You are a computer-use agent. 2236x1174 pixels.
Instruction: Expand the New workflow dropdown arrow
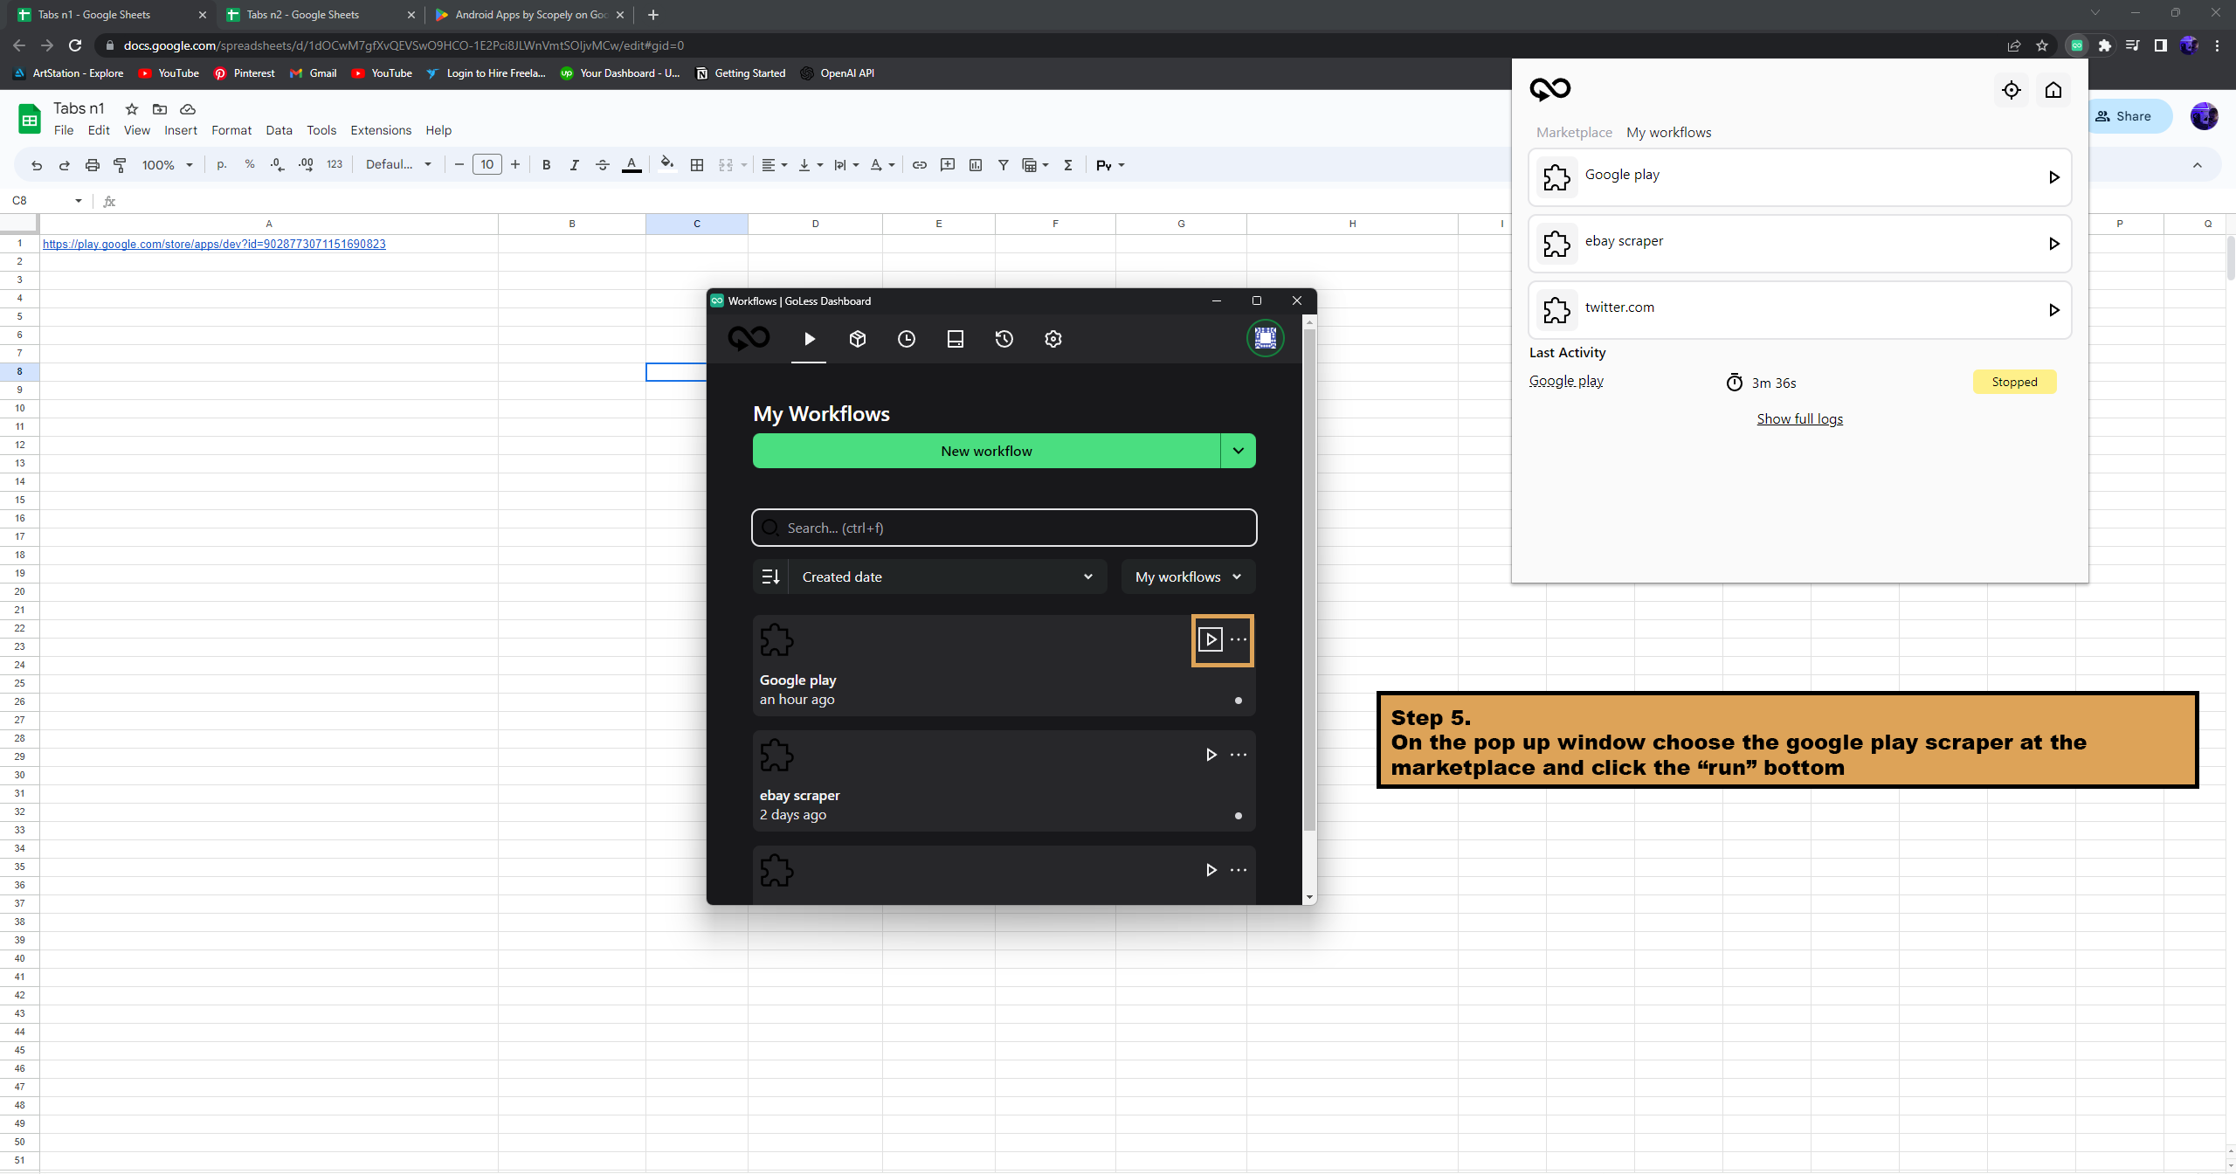(x=1239, y=451)
